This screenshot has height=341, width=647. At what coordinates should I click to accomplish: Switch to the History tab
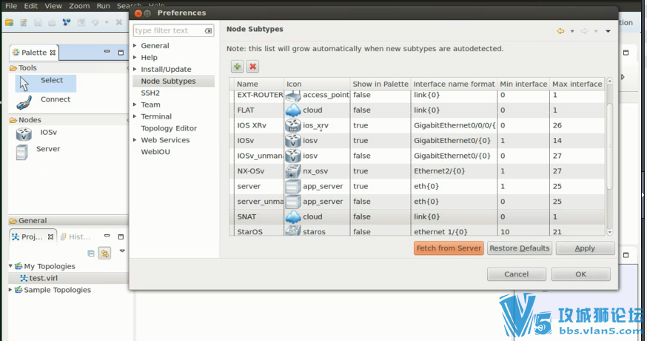[75, 236]
